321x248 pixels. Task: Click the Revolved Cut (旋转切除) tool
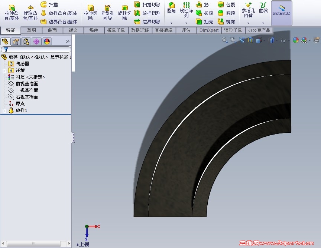point(125,13)
